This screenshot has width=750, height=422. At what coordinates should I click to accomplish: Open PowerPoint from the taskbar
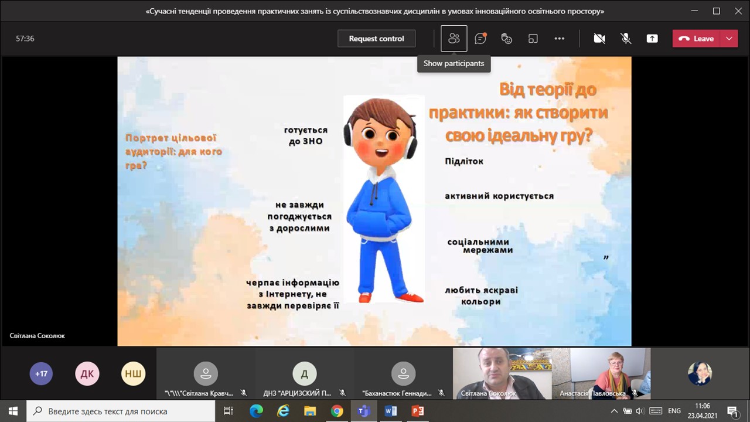click(418, 411)
